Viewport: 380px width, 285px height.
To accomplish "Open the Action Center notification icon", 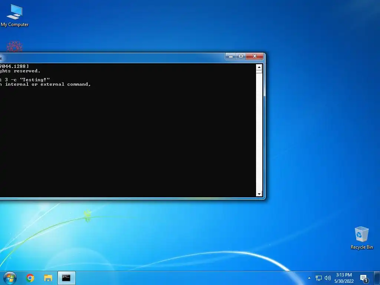I will pos(364,278).
